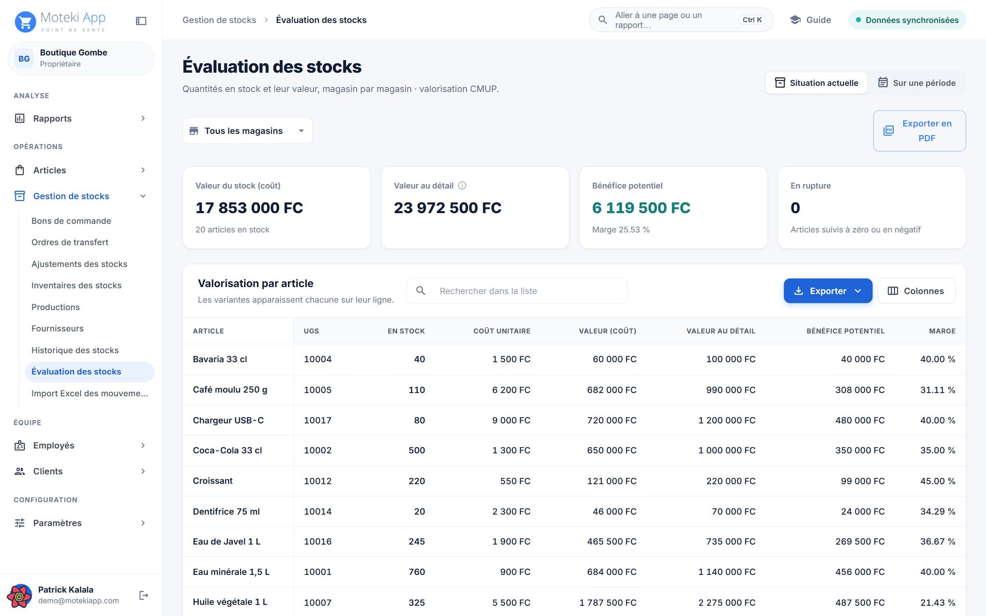The height and width of the screenshot is (616, 986).
Task: Click the logout icon beside Patrick Kalala
Action: pyautogui.click(x=143, y=595)
